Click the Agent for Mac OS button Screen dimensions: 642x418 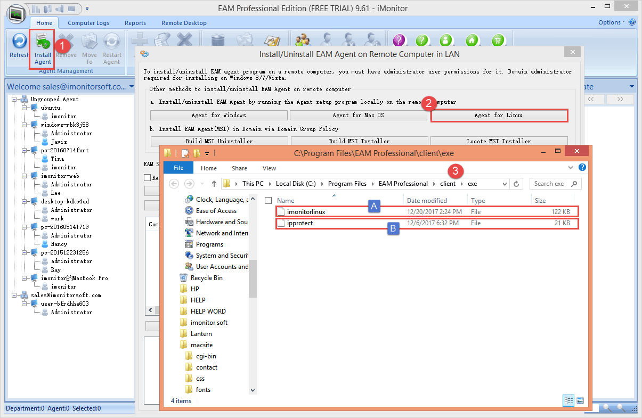(x=358, y=115)
